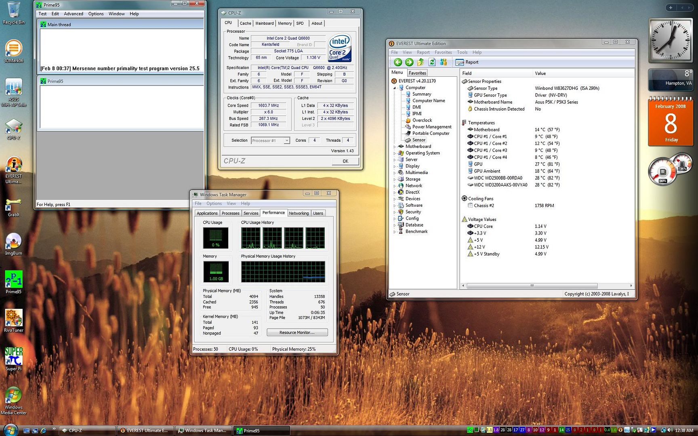Image resolution: width=698 pixels, height=436 pixels.
Task: Select the Super Pi desktop icon
Action: pyautogui.click(x=13, y=357)
